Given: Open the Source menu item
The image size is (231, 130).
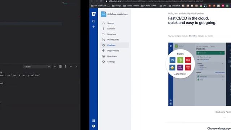Looking at the screenshot, I should tap(115, 23).
